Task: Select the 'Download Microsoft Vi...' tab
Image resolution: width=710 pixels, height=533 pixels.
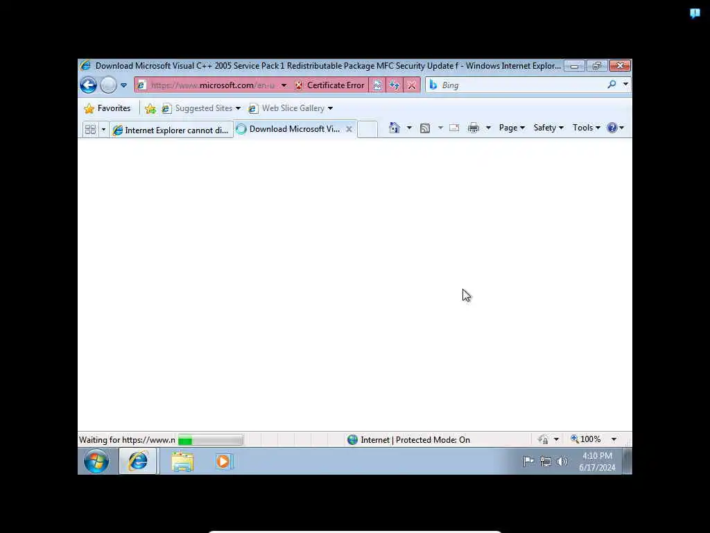Action: click(x=289, y=129)
